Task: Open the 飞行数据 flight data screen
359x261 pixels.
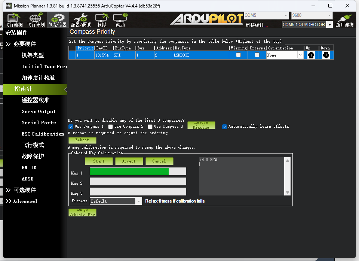Action: point(13,20)
